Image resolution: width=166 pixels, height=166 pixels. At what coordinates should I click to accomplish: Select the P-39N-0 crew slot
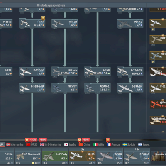(x=137, y=156)
